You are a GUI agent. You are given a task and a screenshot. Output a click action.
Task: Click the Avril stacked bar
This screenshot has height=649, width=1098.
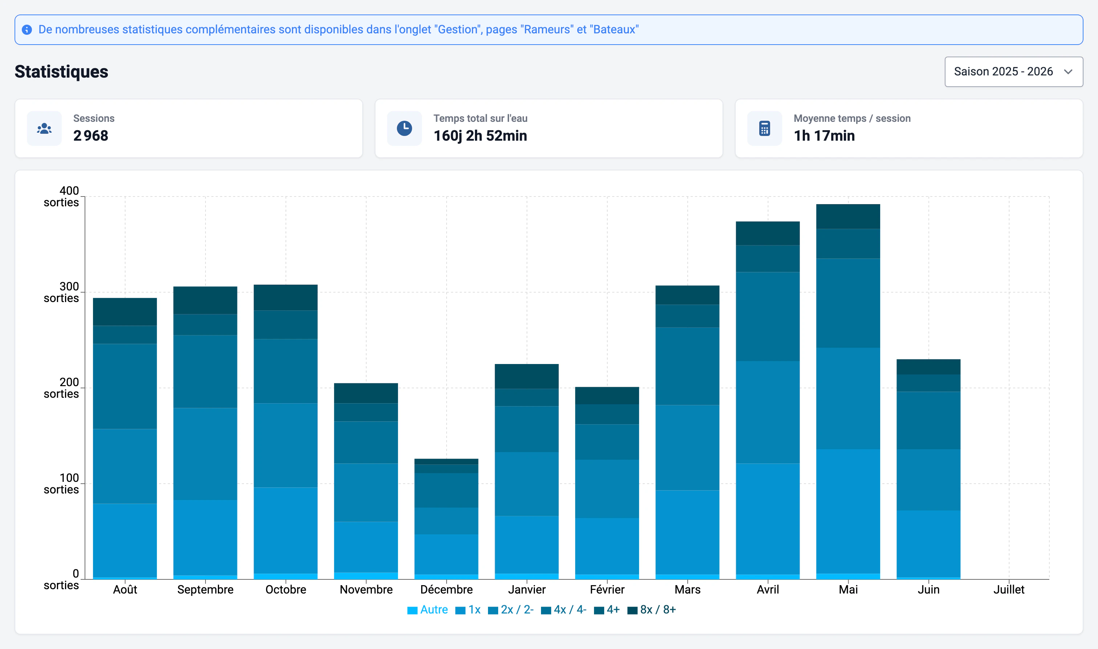pyautogui.click(x=768, y=401)
